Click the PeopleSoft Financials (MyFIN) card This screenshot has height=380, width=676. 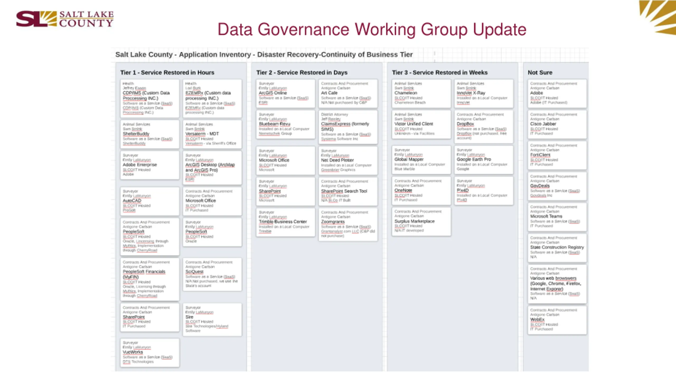coord(150,279)
